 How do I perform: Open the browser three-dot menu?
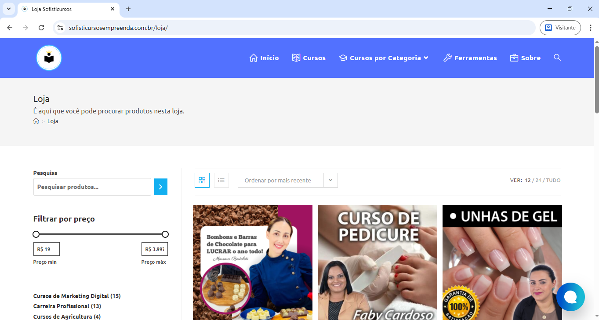(590, 28)
